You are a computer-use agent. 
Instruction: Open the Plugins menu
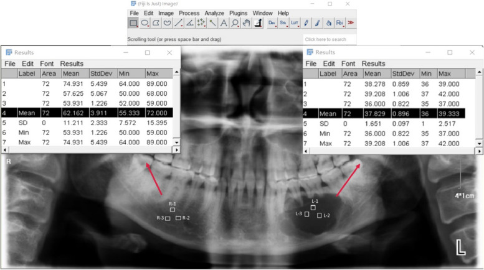[238, 13]
